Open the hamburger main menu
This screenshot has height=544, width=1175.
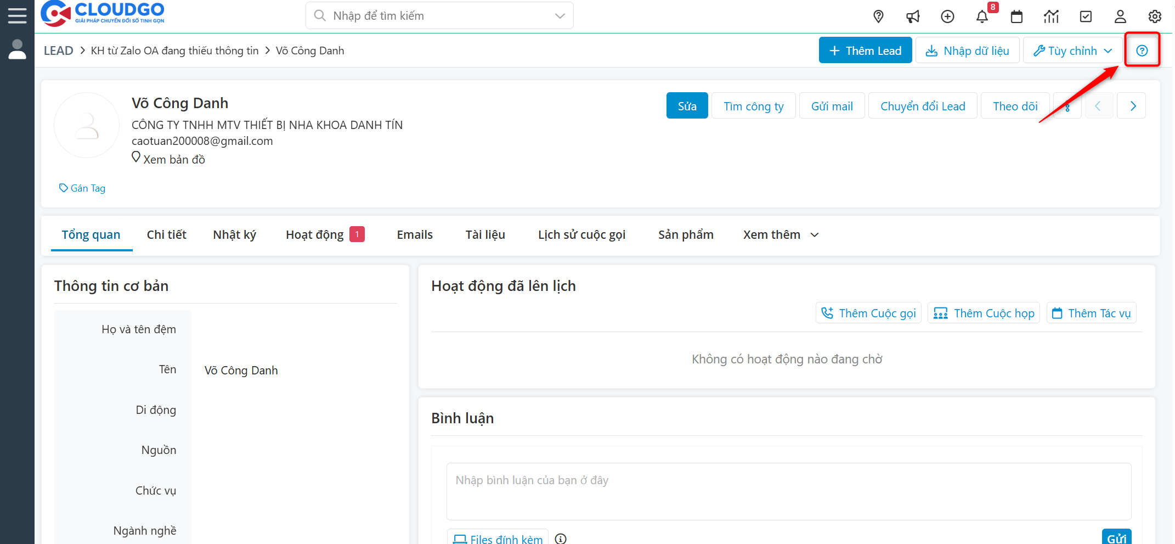(17, 15)
